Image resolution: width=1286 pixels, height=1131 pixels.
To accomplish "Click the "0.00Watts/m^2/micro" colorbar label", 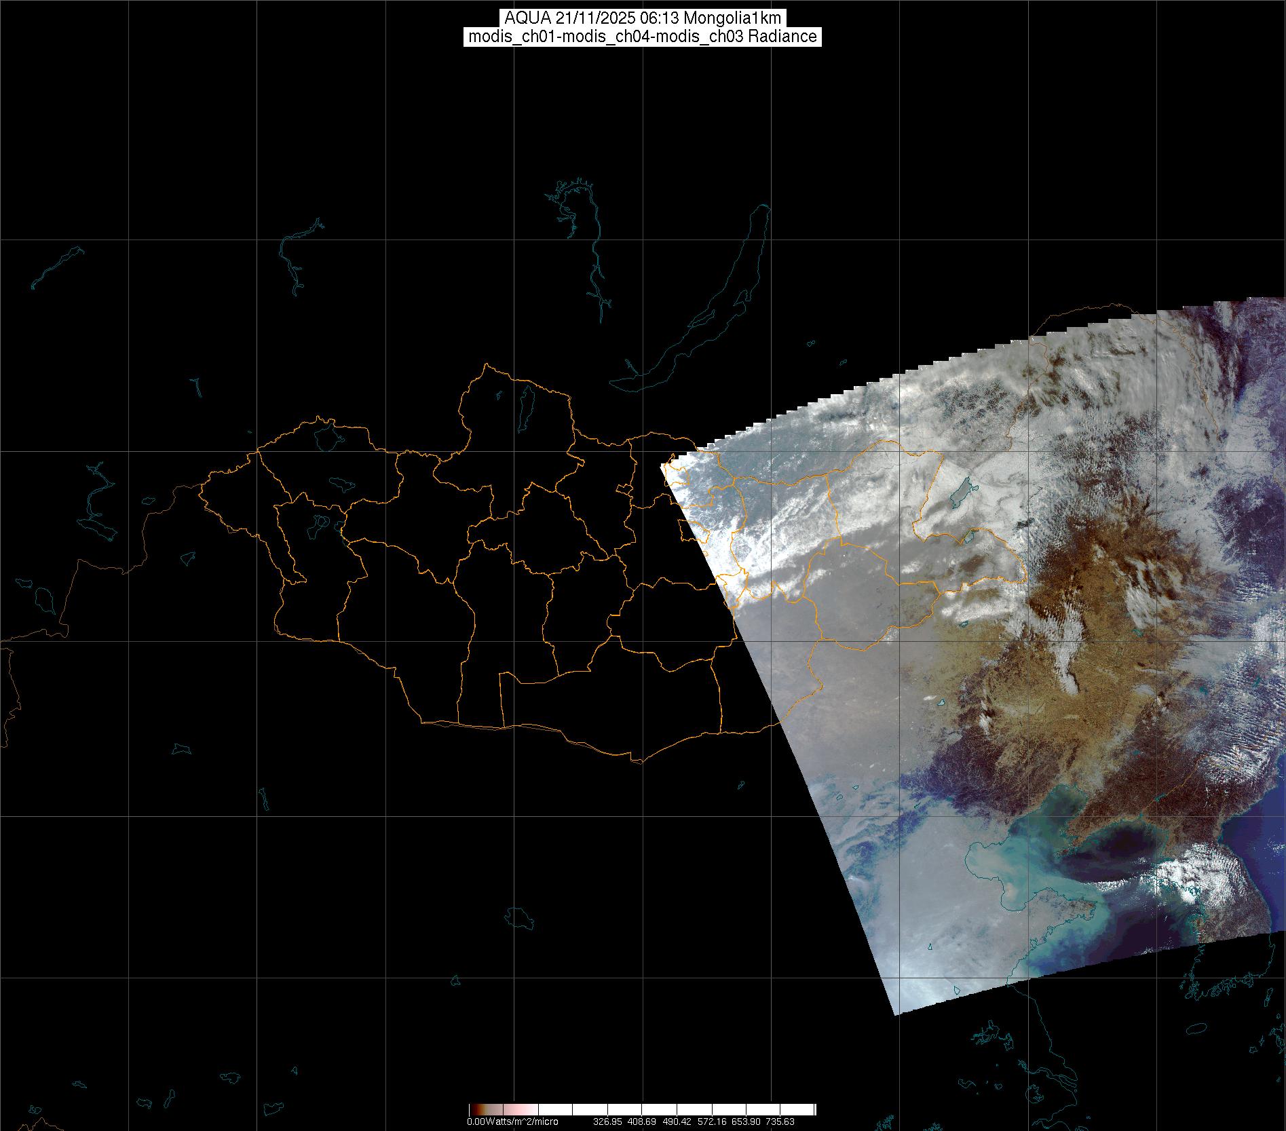I will click(x=512, y=1122).
